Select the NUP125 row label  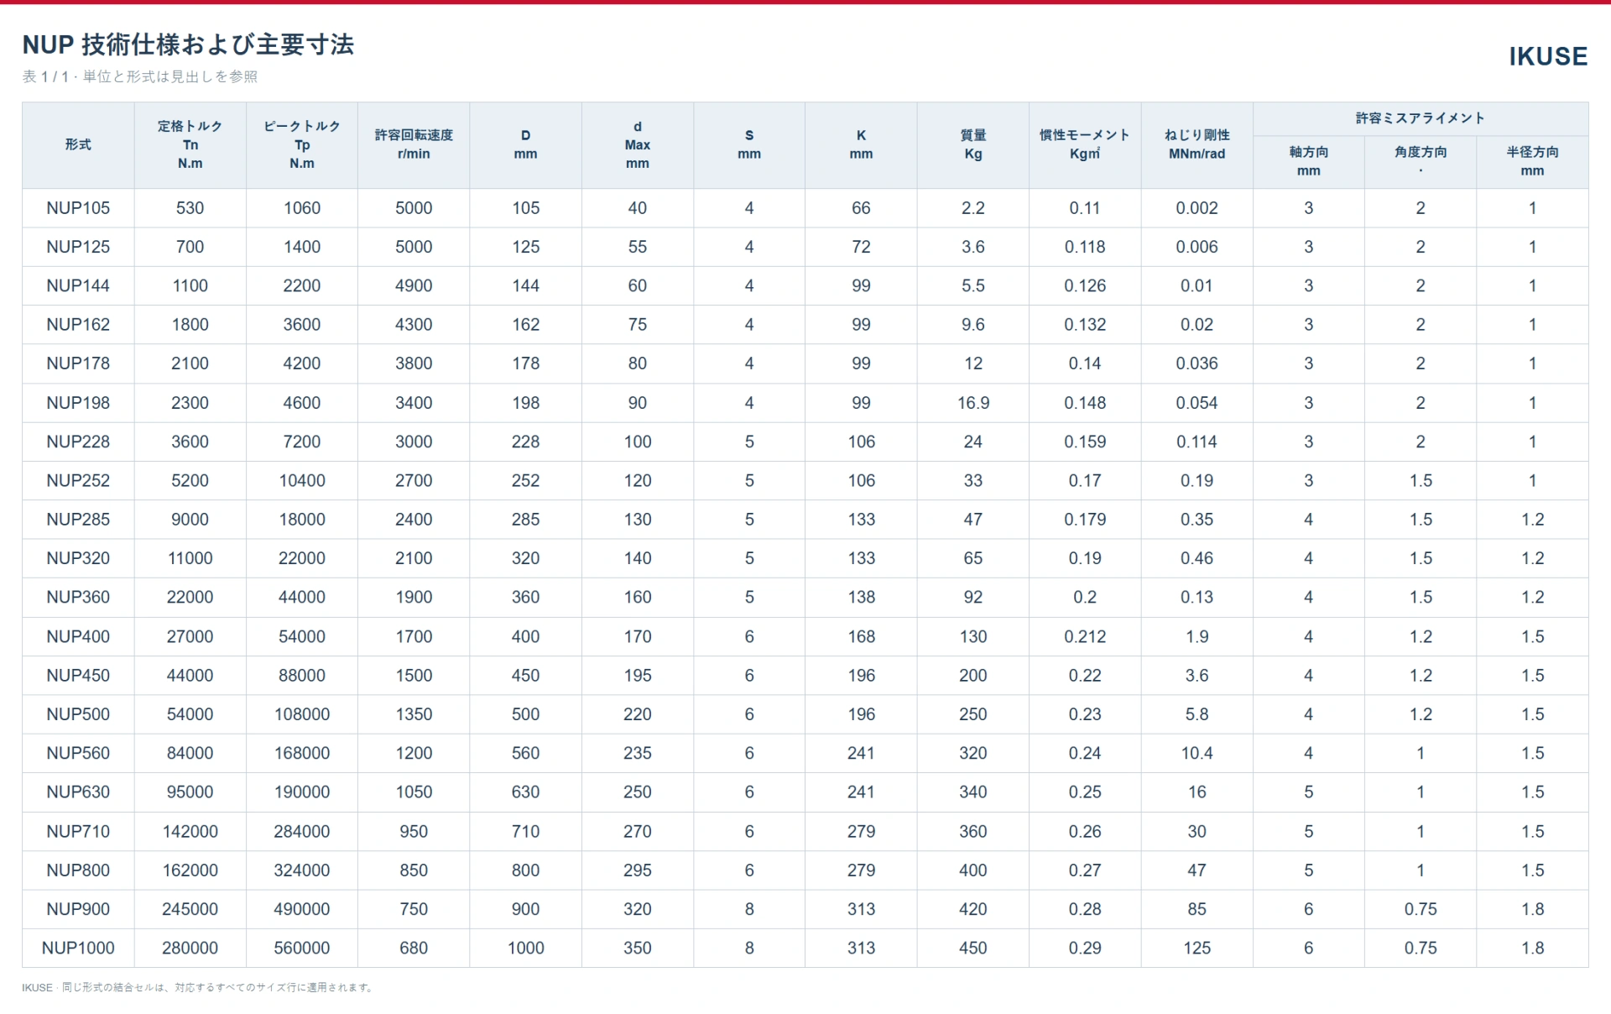(x=78, y=247)
